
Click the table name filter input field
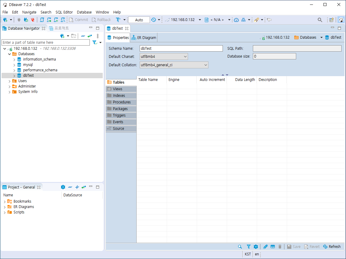tap(46, 42)
